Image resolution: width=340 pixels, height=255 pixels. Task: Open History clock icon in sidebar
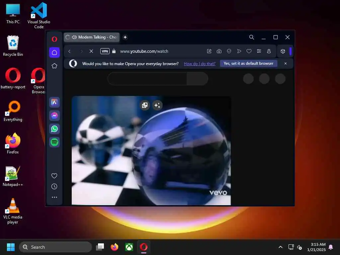[54, 187]
